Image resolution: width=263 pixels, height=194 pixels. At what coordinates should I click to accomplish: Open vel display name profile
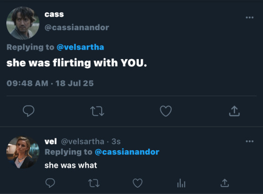(51, 141)
